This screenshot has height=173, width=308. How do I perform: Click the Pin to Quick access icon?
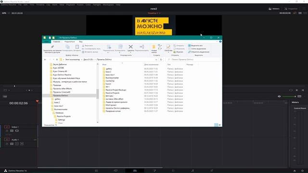[52, 47]
